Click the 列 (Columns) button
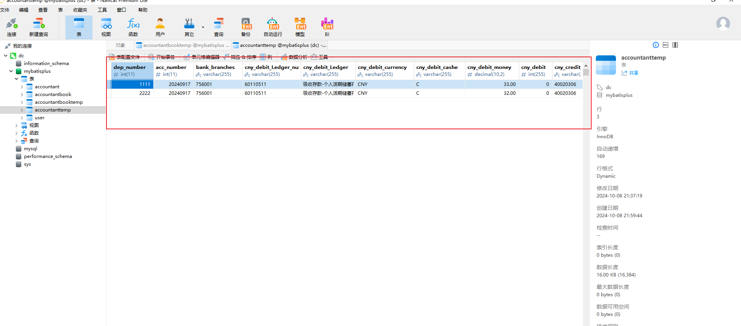741x326 pixels. tap(266, 57)
